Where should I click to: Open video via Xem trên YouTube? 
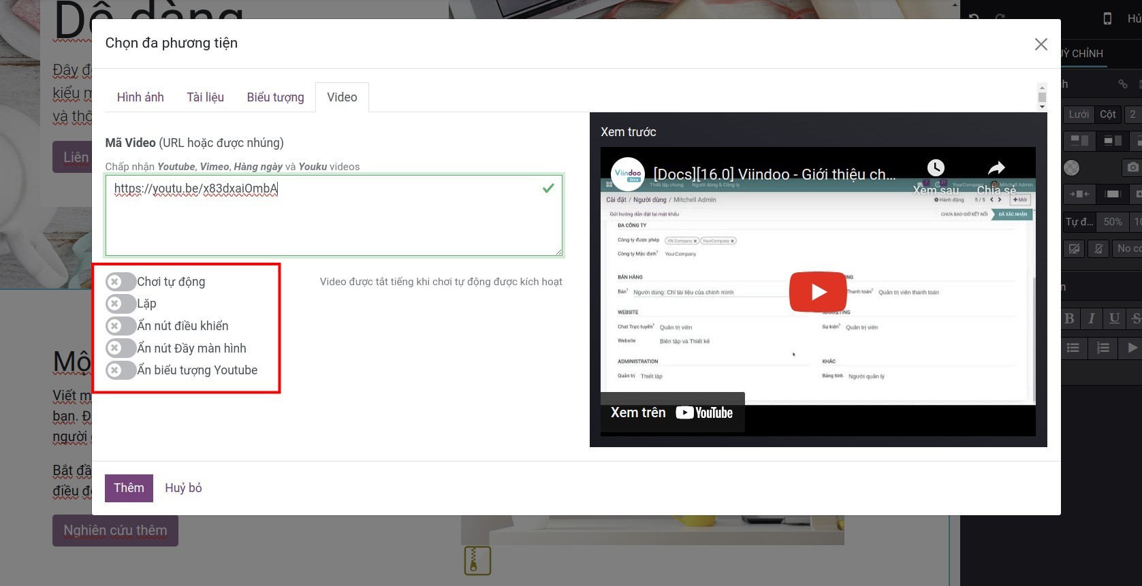[x=672, y=412]
